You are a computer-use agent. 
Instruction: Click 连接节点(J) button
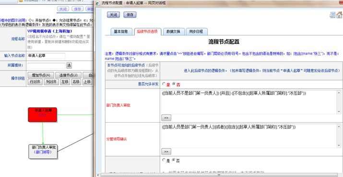click(x=68, y=75)
